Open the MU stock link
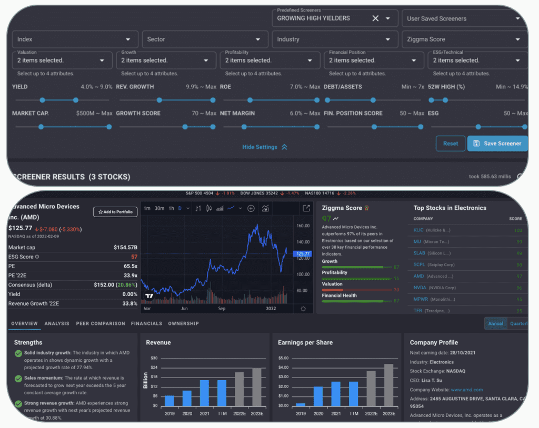 pyautogui.click(x=417, y=241)
